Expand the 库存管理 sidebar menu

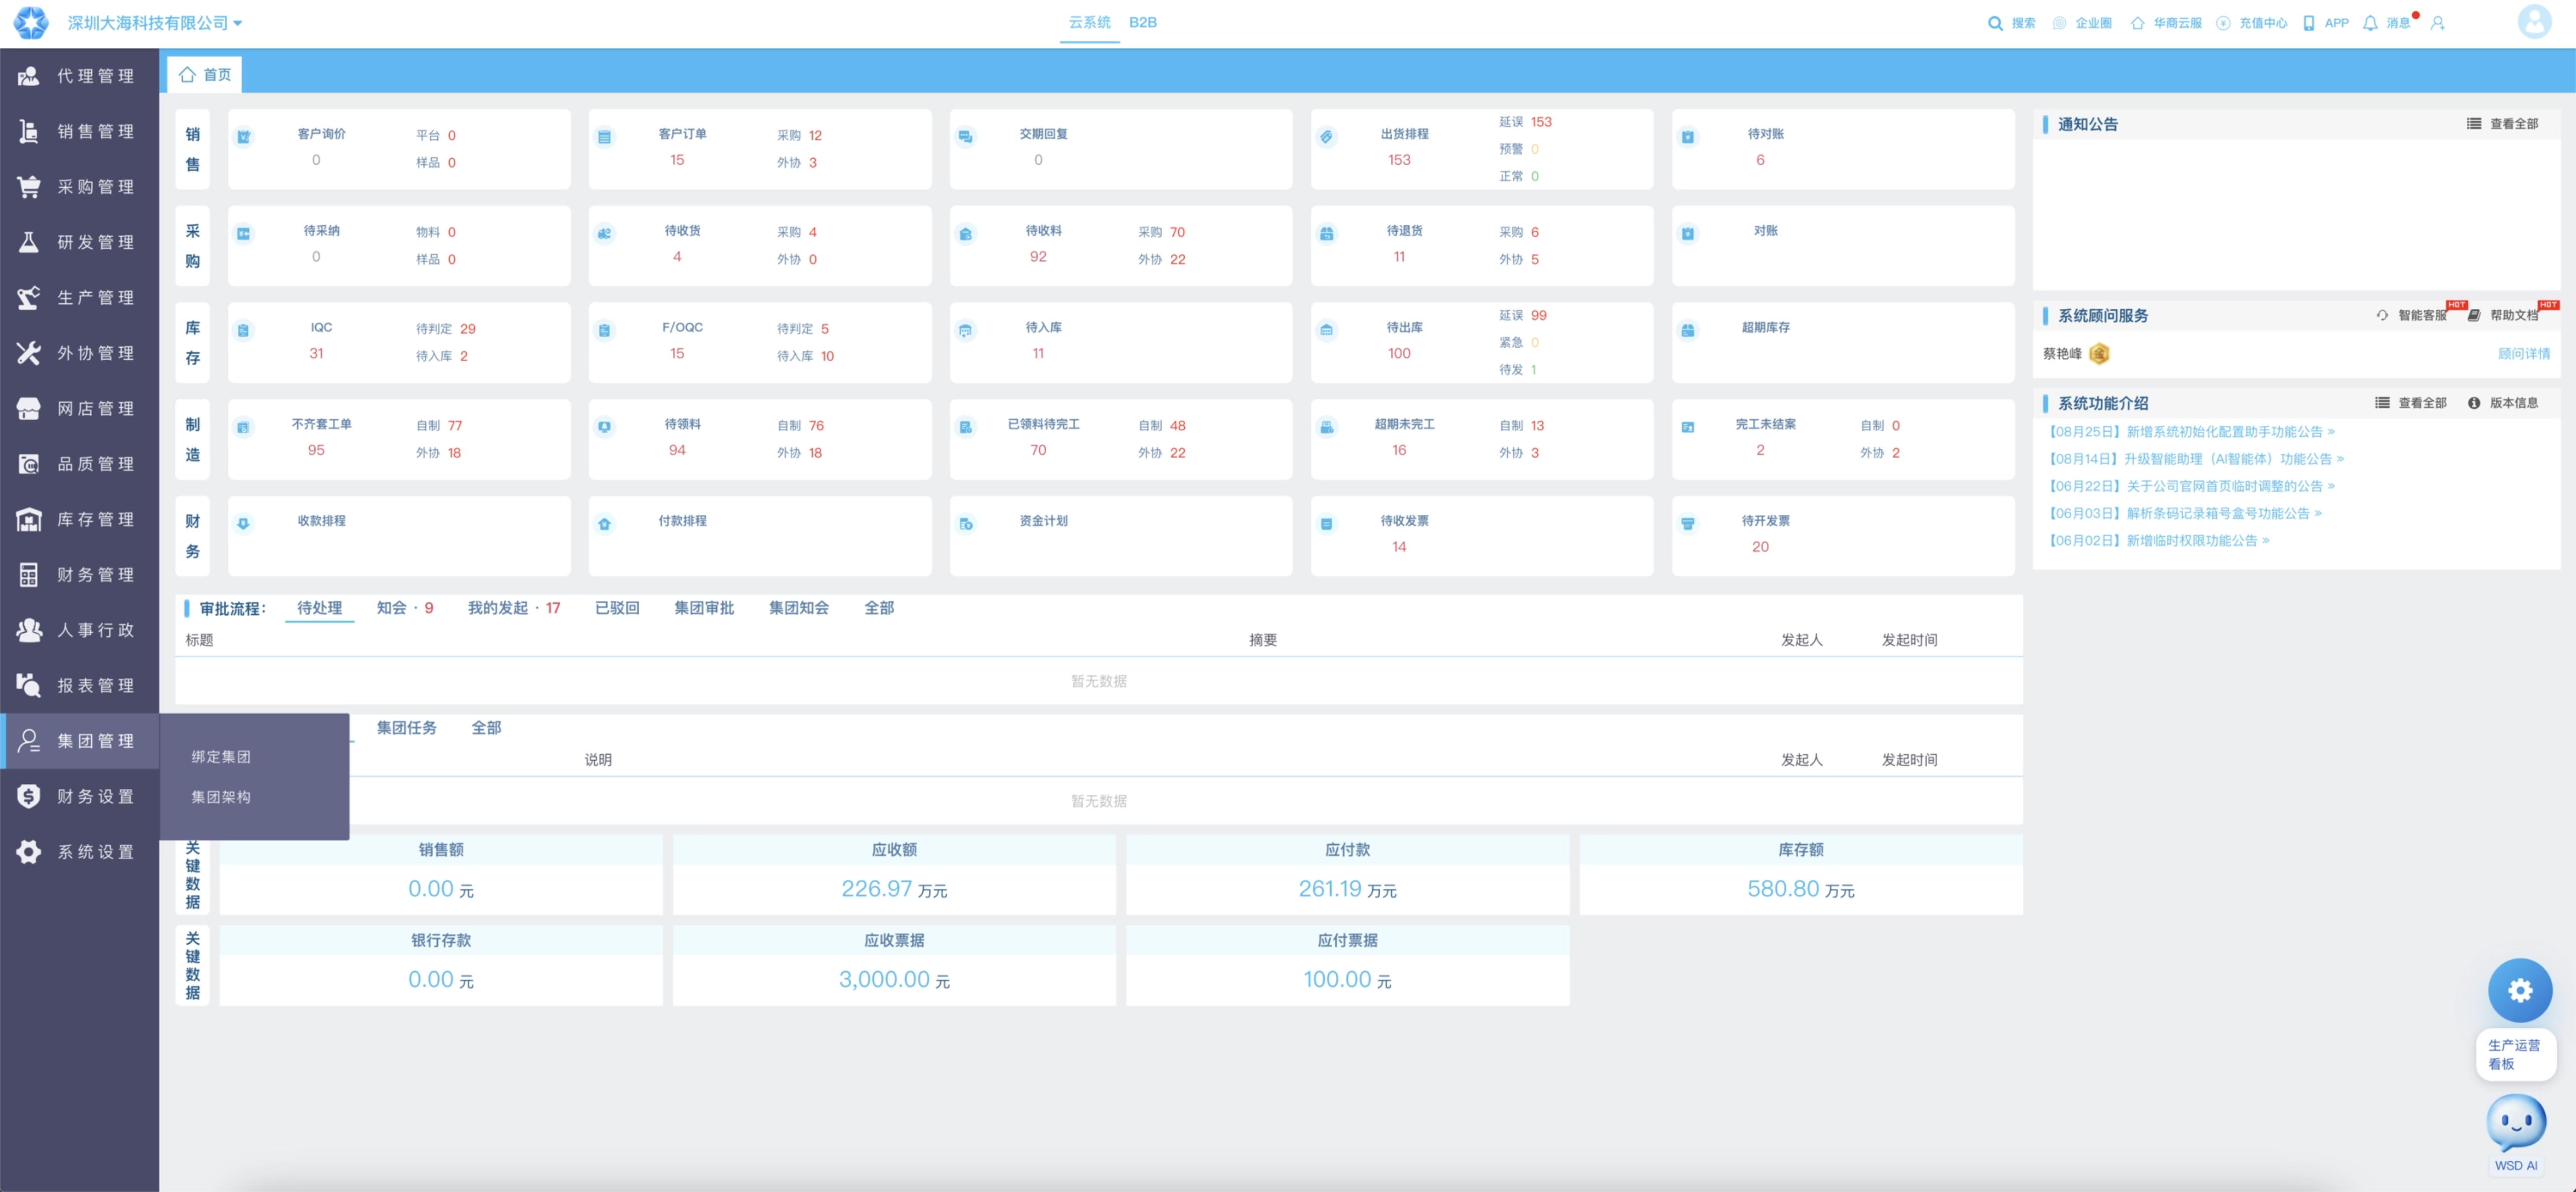pos(79,519)
